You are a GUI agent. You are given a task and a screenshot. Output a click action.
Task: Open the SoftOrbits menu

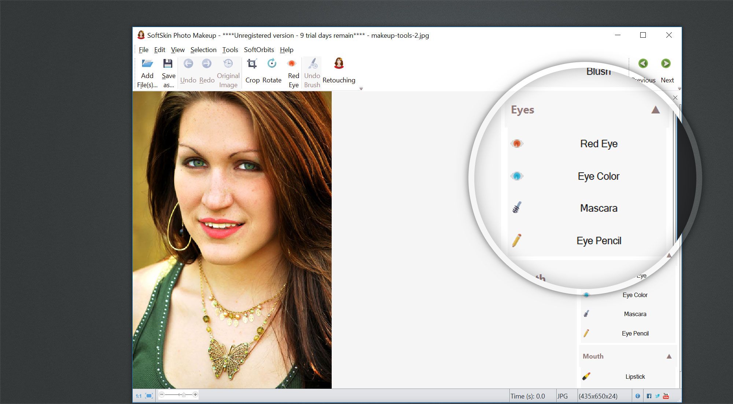pyautogui.click(x=259, y=49)
